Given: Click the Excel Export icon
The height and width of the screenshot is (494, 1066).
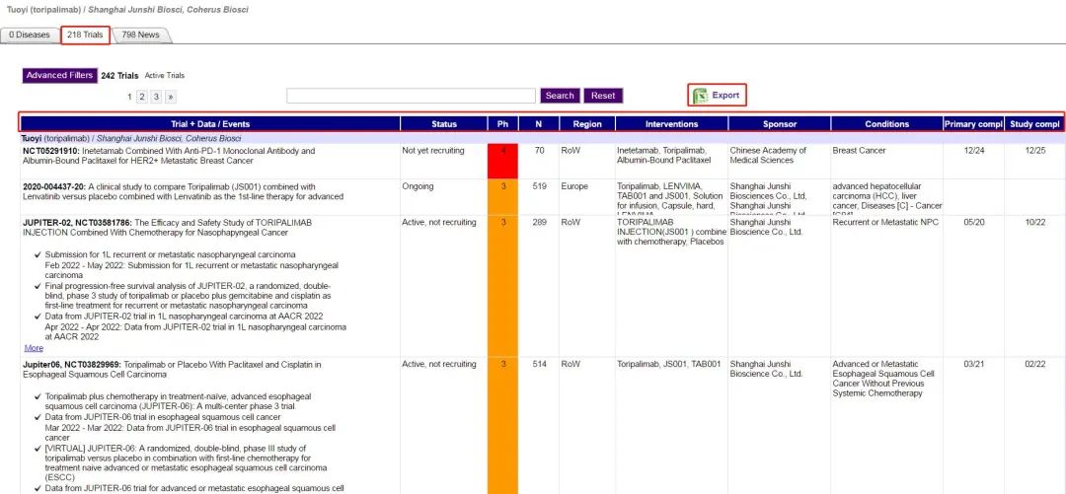Looking at the screenshot, I should [x=700, y=96].
